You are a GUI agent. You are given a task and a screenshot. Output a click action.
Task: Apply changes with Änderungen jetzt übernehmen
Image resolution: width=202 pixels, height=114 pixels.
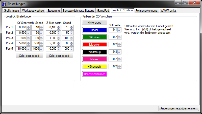[x=179, y=108]
